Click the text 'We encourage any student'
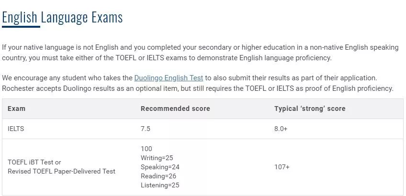 67,78
